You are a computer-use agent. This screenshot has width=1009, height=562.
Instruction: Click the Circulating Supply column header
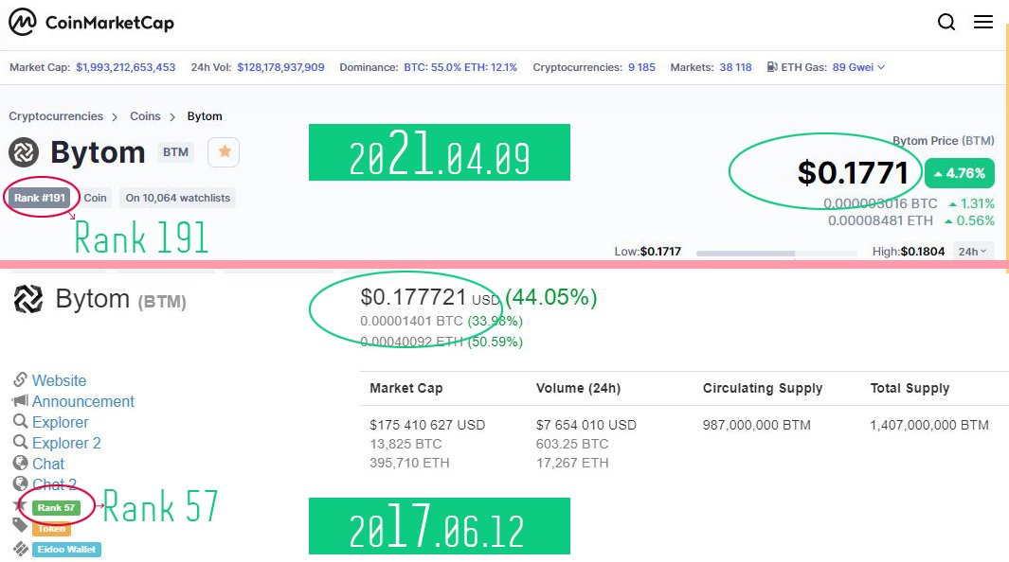point(763,388)
